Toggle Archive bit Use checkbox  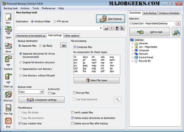pyautogui.click(x=50, y=93)
